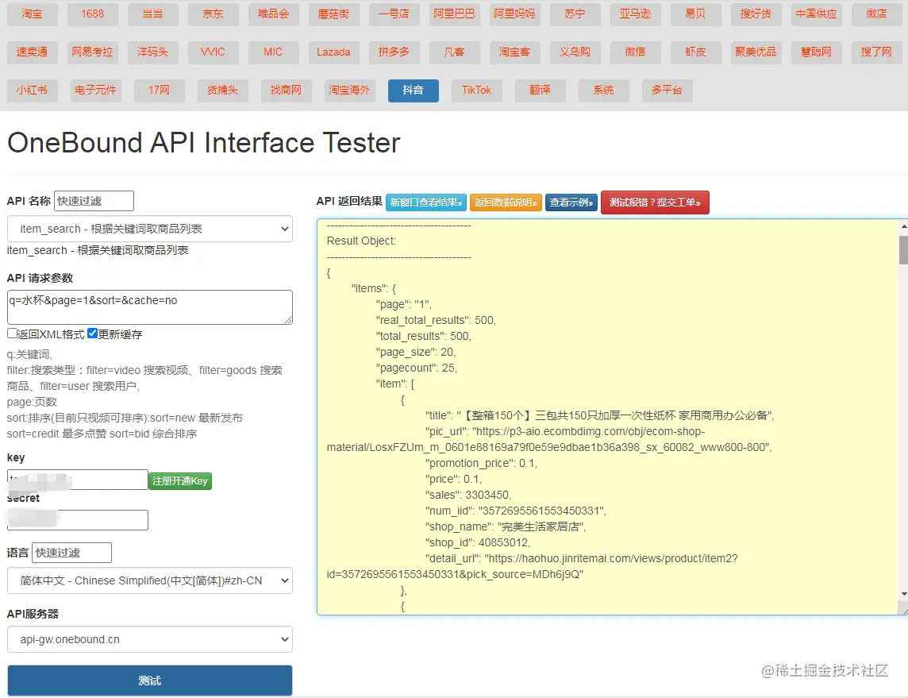Choose the 拼多多 platform tab
The width and height of the screenshot is (908, 698).
click(394, 52)
